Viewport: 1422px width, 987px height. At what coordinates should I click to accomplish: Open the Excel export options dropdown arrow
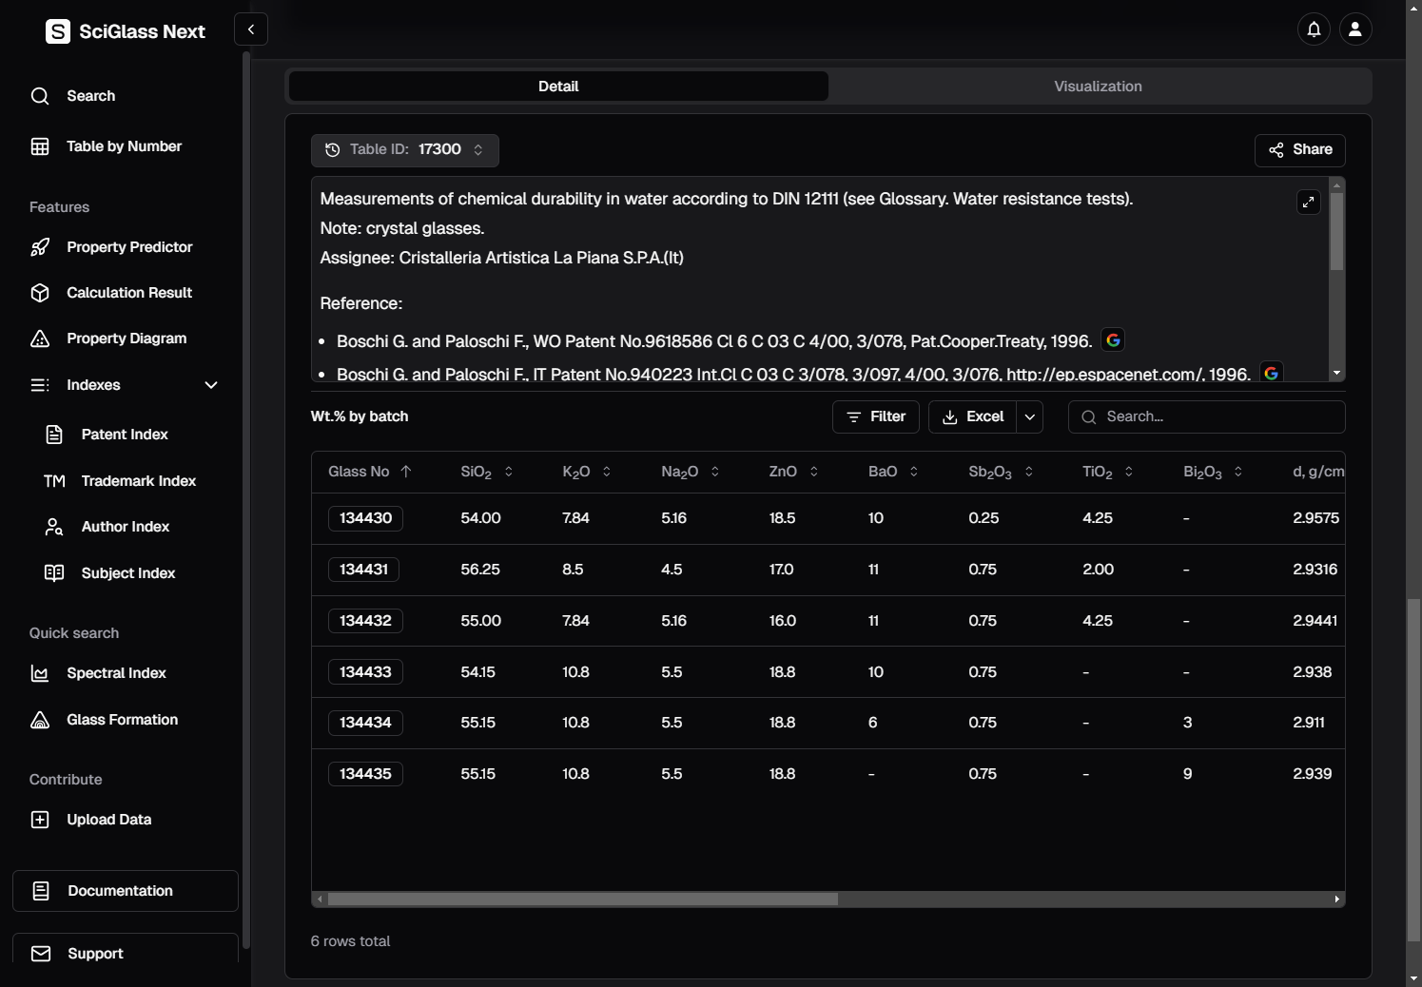pyautogui.click(x=1029, y=416)
